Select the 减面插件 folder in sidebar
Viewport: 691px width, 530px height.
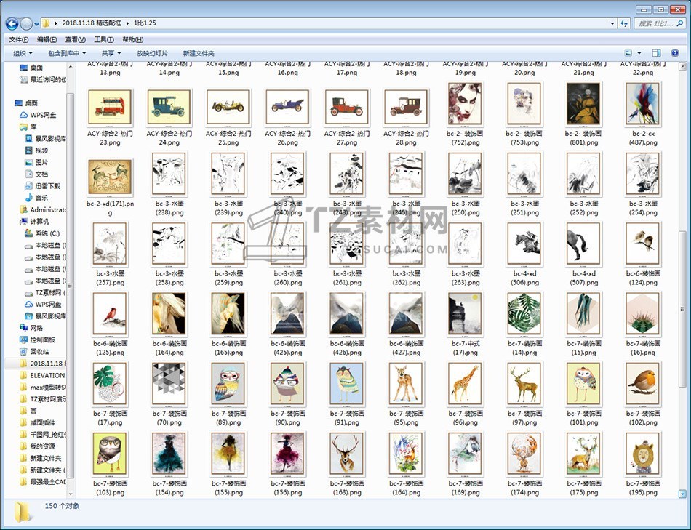(x=37, y=422)
